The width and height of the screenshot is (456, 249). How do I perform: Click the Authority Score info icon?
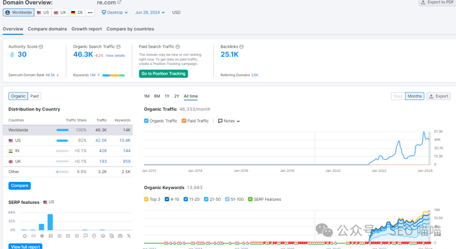tap(41, 47)
